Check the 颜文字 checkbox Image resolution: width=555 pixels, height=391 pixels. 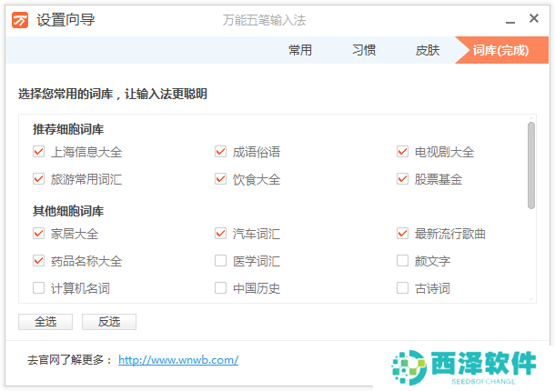[x=402, y=261]
